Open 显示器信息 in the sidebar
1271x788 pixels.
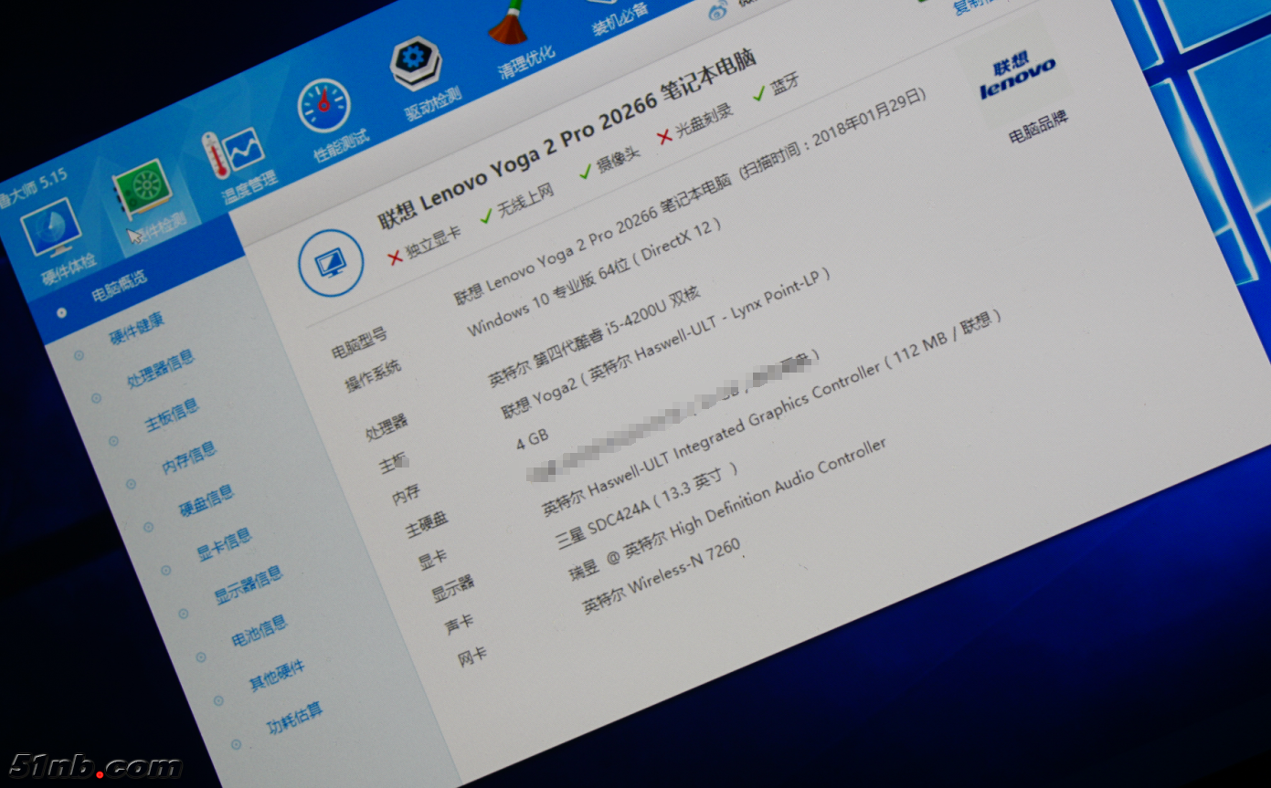pyautogui.click(x=249, y=585)
